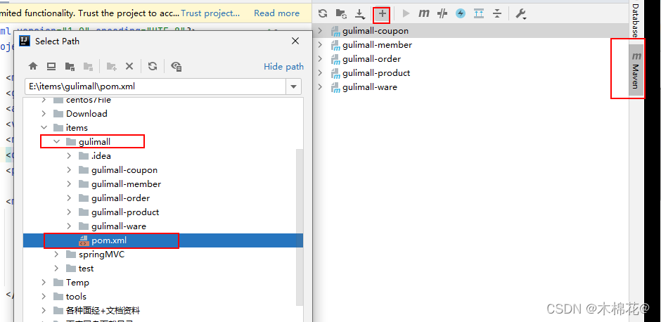Download sources and documentation icon
Image resolution: width=661 pixels, height=322 pixels.
tap(359, 14)
